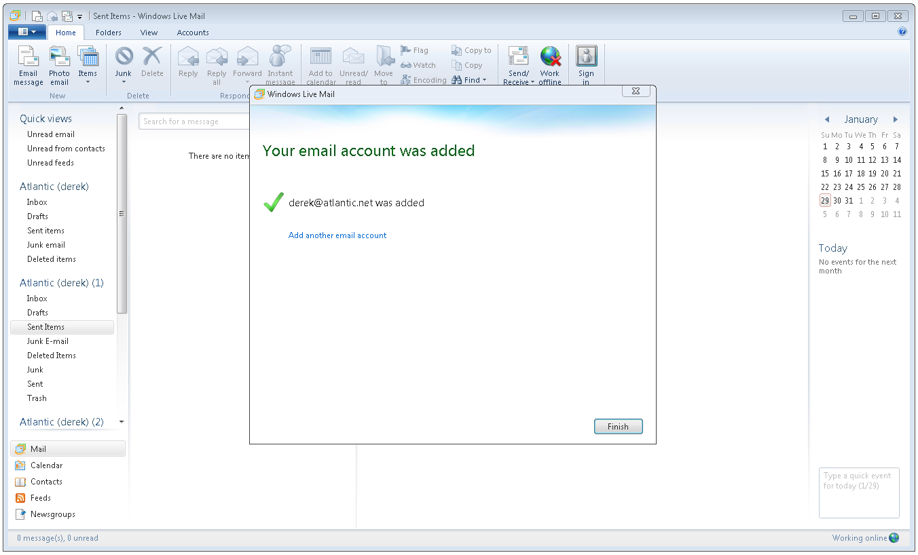Open Sent items under Atlantic (derek)
The width and height of the screenshot is (918, 555).
pos(45,231)
